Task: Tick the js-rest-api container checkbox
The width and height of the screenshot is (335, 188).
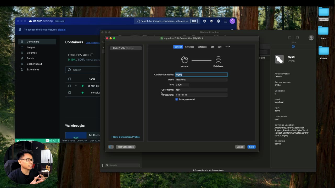Action: [x=70, y=86]
